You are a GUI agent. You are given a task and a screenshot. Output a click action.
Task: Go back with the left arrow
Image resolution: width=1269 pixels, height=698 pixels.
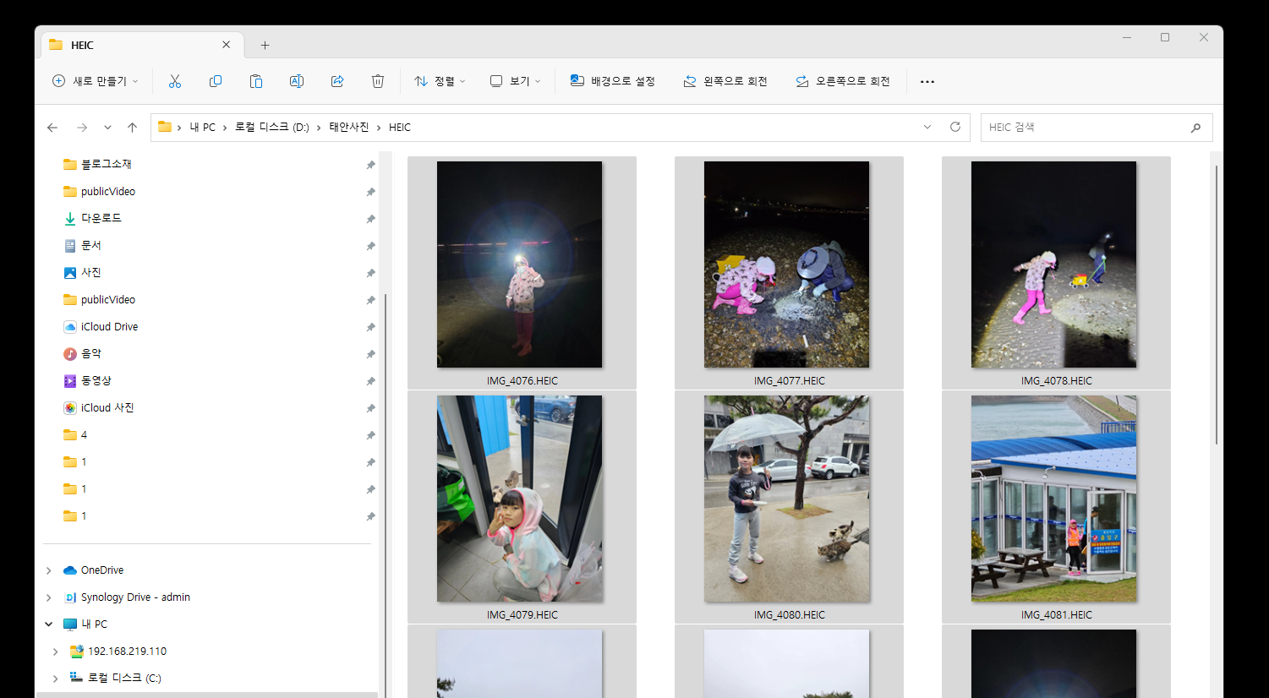(x=52, y=128)
